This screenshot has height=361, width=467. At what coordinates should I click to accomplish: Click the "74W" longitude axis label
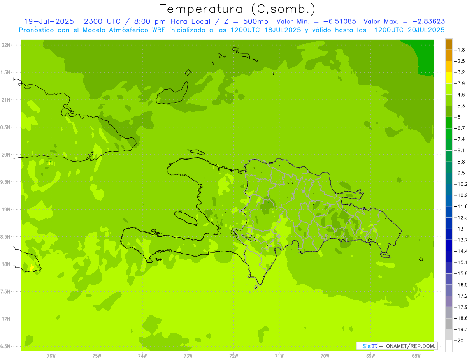click(142, 356)
